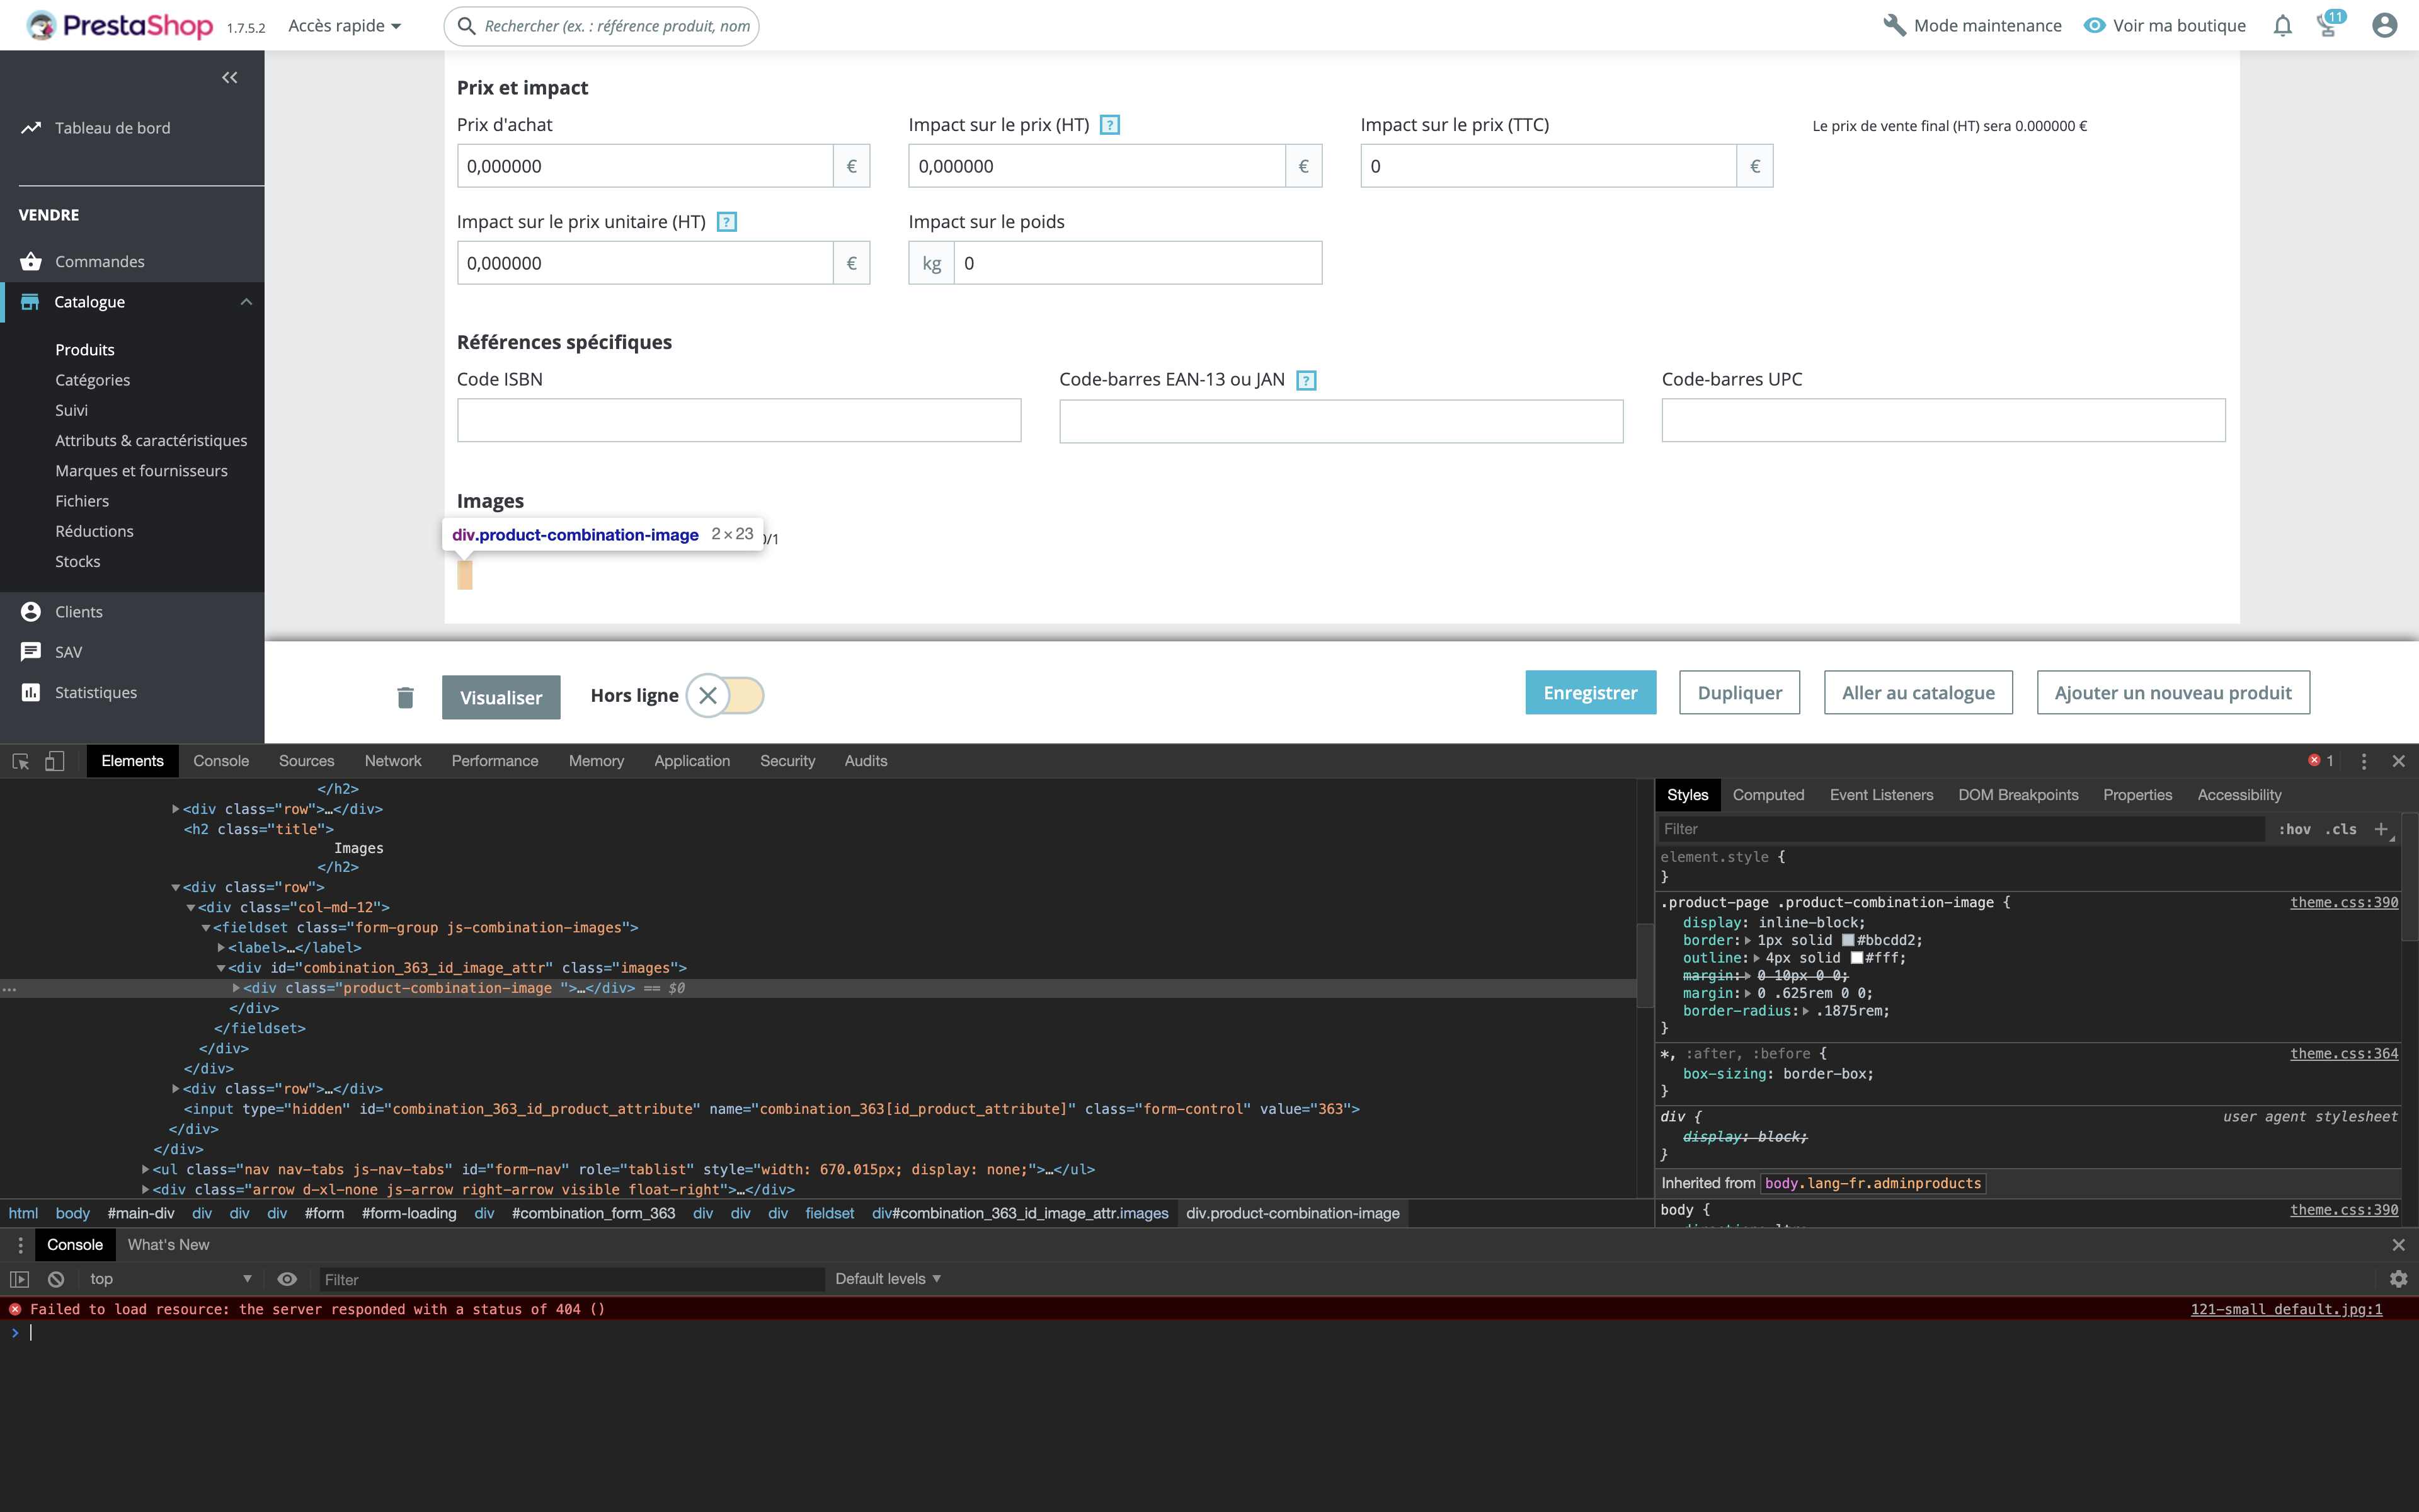Click the Dupliquer button

(1739, 693)
